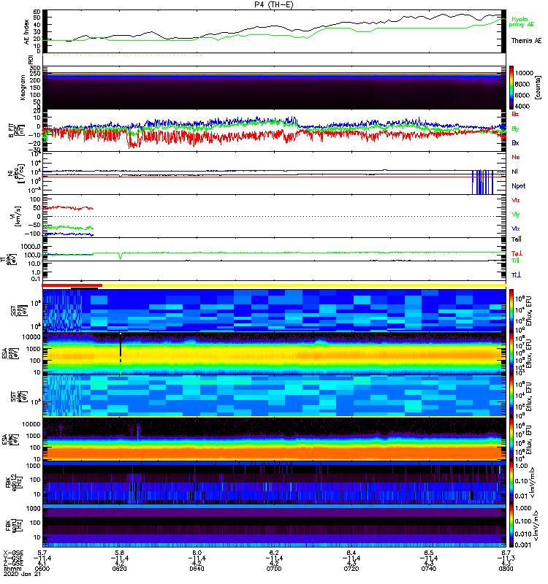Click the hhmm row label
The image size is (548, 584).
11,569
